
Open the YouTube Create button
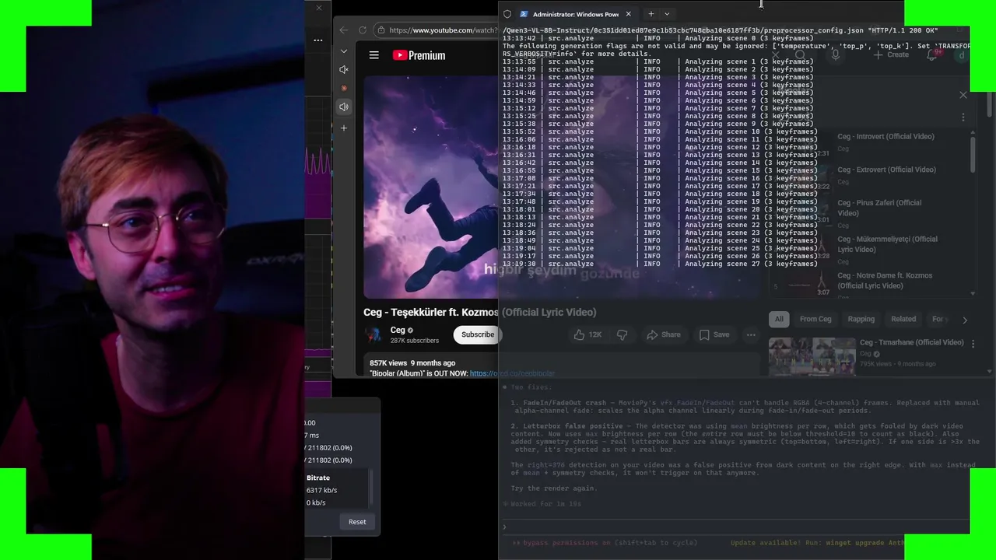pyautogui.click(x=892, y=54)
